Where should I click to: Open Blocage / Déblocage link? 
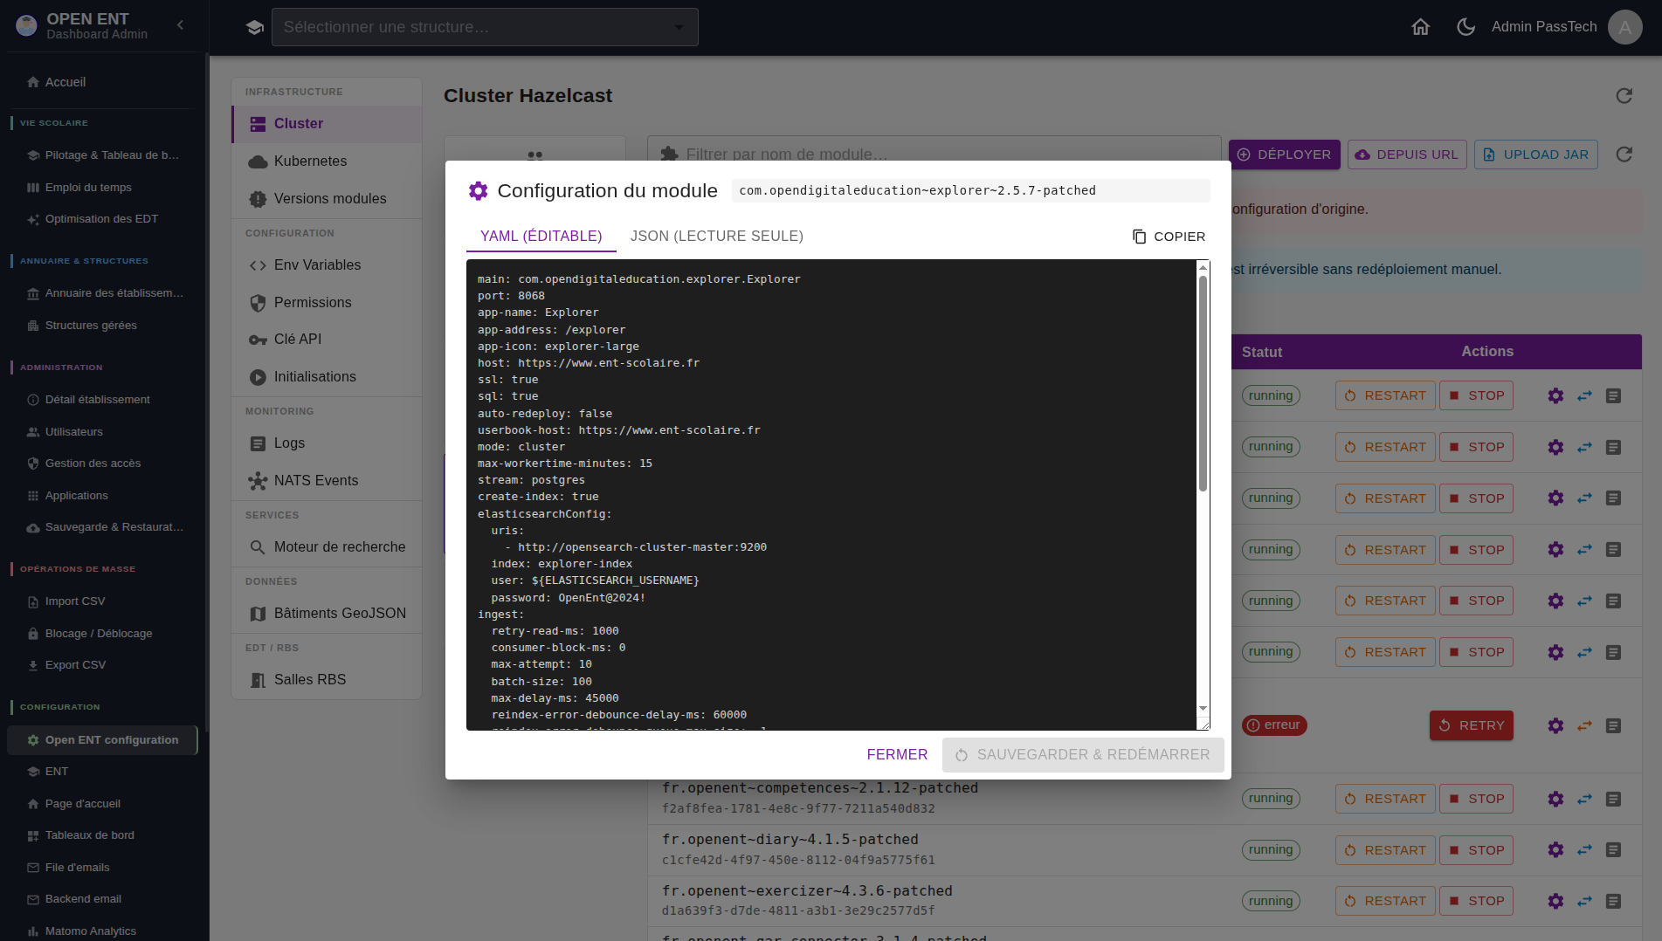(x=103, y=634)
